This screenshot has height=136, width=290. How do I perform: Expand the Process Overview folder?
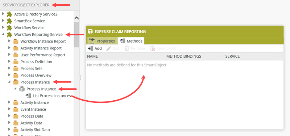coord(9,75)
